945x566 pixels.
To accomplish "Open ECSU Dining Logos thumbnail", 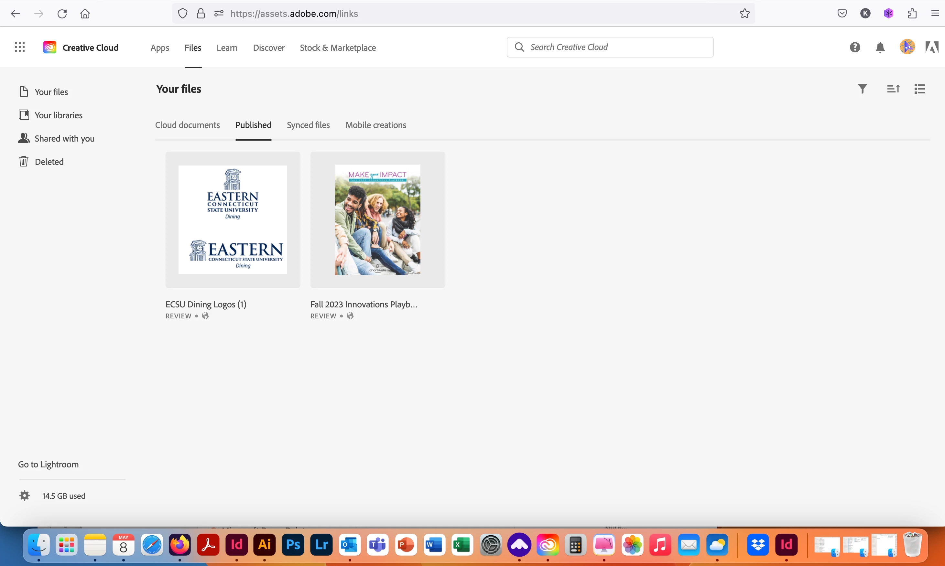I will (232, 220).
